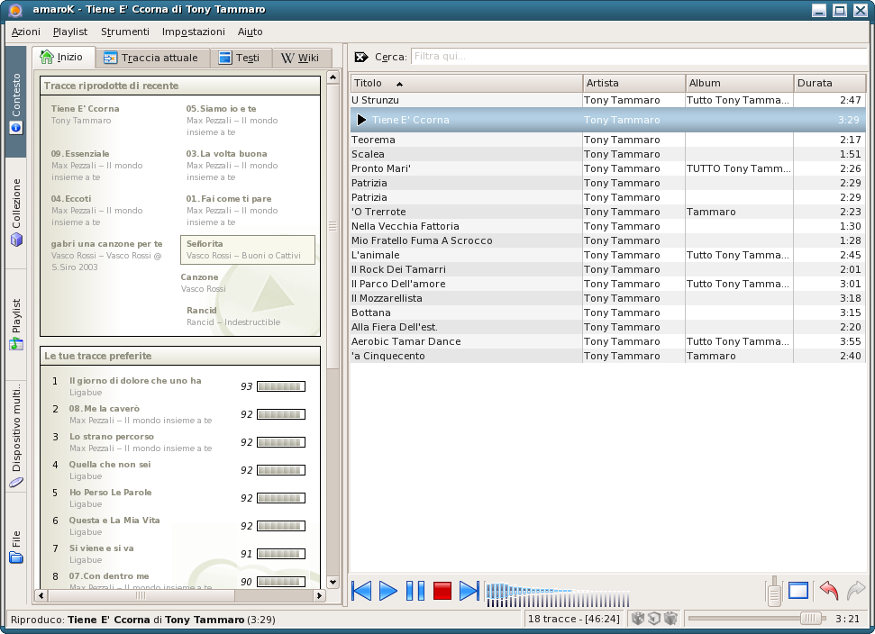Screen dimensions: 875x634
Task: Open the volume control icon
Action: coord(774,591)
